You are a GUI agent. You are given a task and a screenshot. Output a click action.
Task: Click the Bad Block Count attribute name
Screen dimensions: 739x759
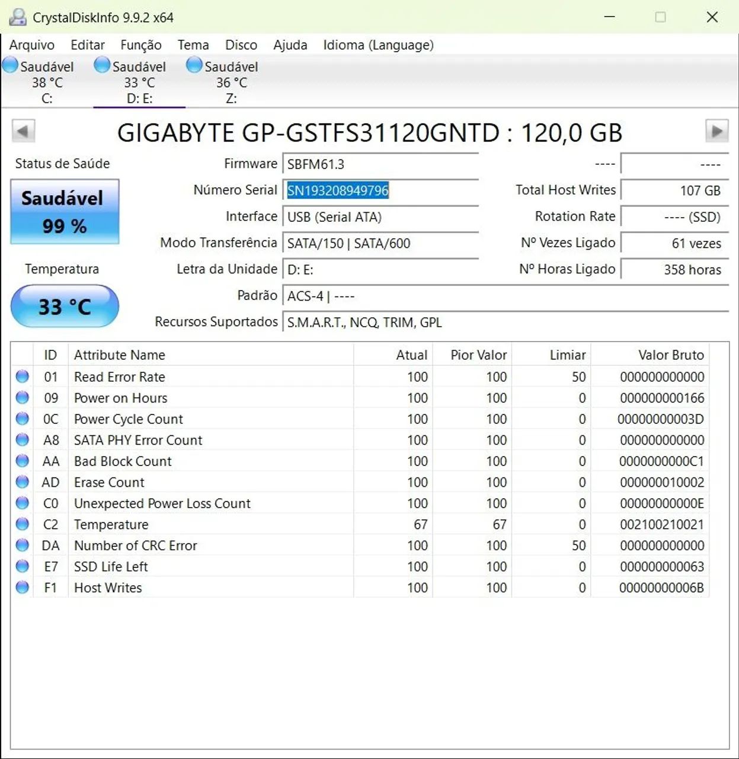pos(123,461)
